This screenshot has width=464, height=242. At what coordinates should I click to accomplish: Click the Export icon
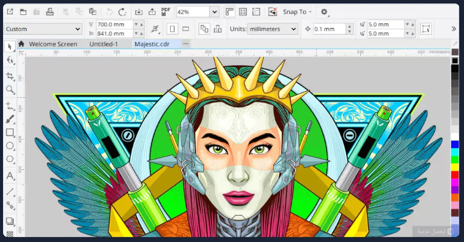point(152,12)
